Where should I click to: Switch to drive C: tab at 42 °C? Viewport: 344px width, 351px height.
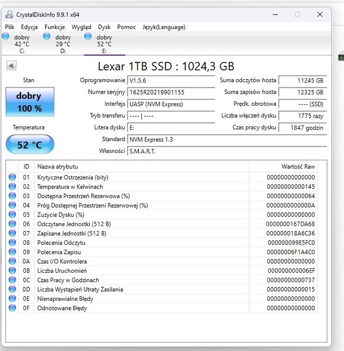pos(22,44)
